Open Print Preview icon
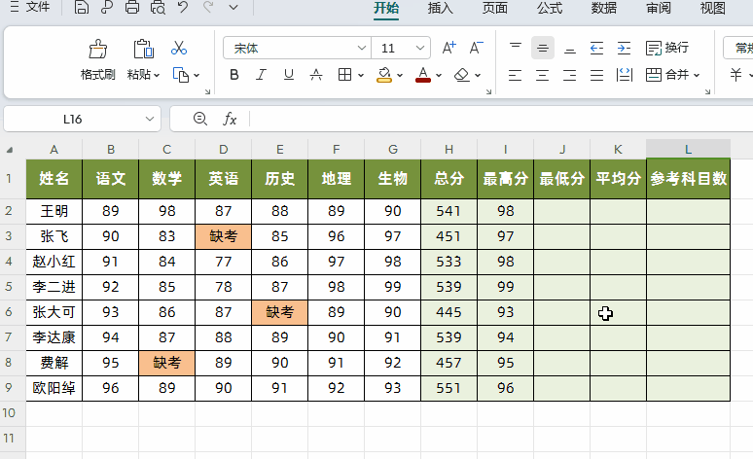 [x=158, y=7]
